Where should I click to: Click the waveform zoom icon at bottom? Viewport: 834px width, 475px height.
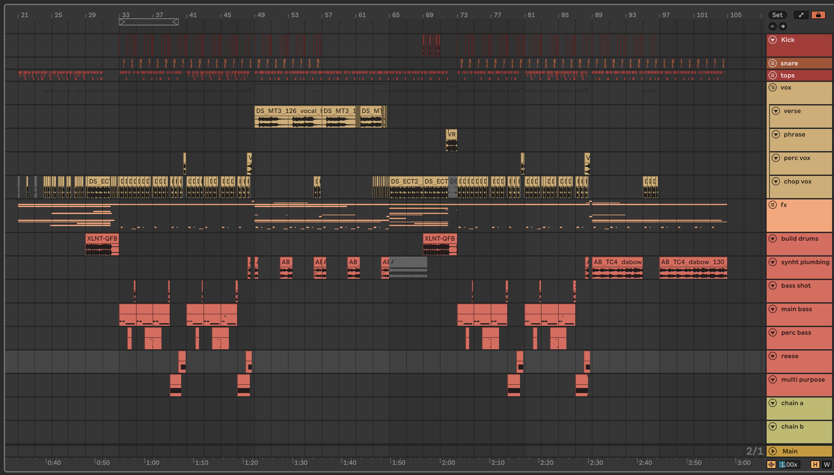click(x=771, y=464)
